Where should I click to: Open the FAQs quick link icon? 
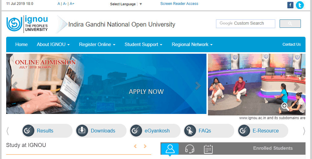tap(190, 131)
